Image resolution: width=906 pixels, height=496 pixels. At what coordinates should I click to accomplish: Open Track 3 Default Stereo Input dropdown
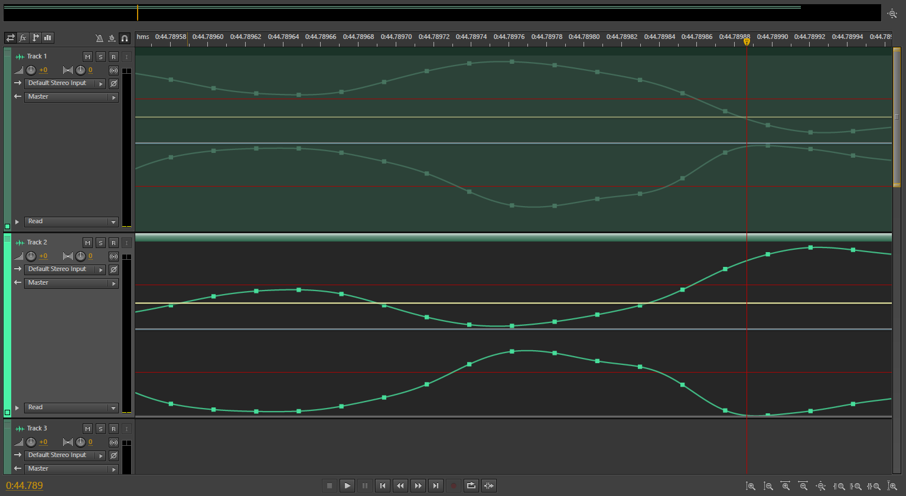(65, 455)
